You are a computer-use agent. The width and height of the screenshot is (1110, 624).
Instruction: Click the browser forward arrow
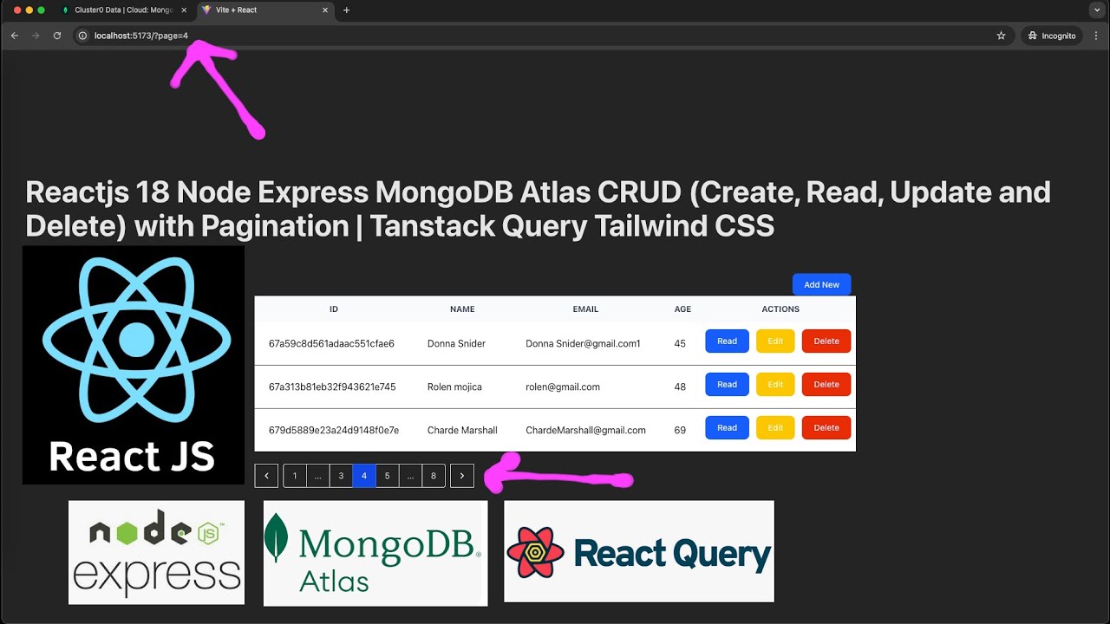pos(36,36)
